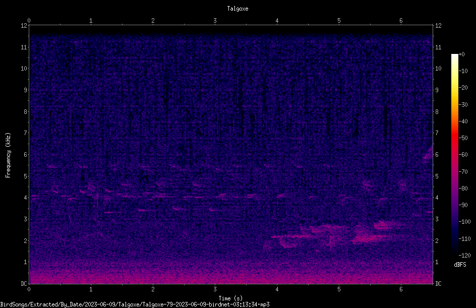
Task: Click the "4" tick on the bottom time axis
Action: [x=277, y=289]
